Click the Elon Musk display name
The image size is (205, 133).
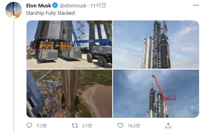[38, 6]
